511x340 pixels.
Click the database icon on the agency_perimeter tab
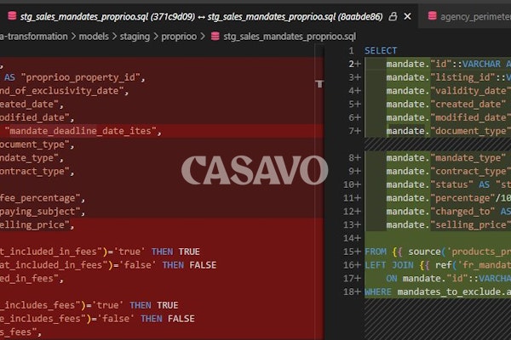(x=433, y=15)
